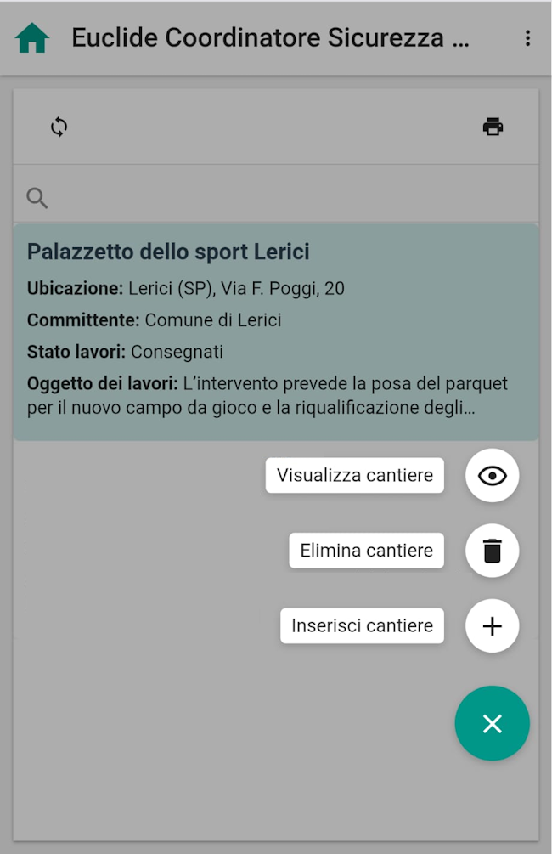This screenshot has width=552, height=854.
Task: Close the floating action menu
Action: 493,723
